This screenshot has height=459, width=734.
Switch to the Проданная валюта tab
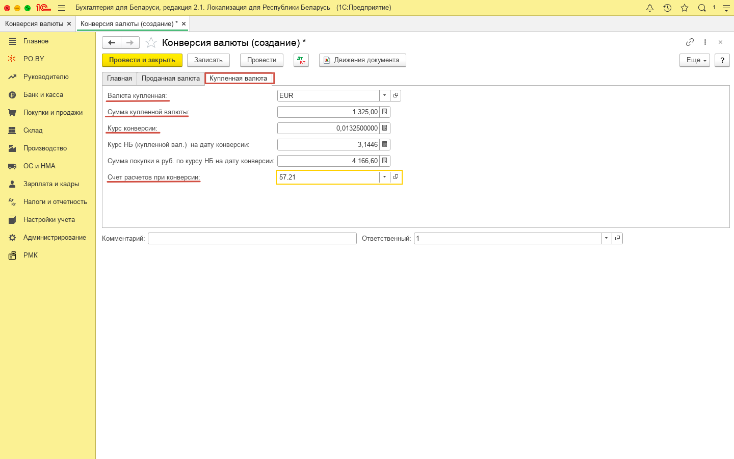(170, 79)
